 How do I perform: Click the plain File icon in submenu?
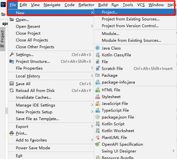click(x=98, y=62)
